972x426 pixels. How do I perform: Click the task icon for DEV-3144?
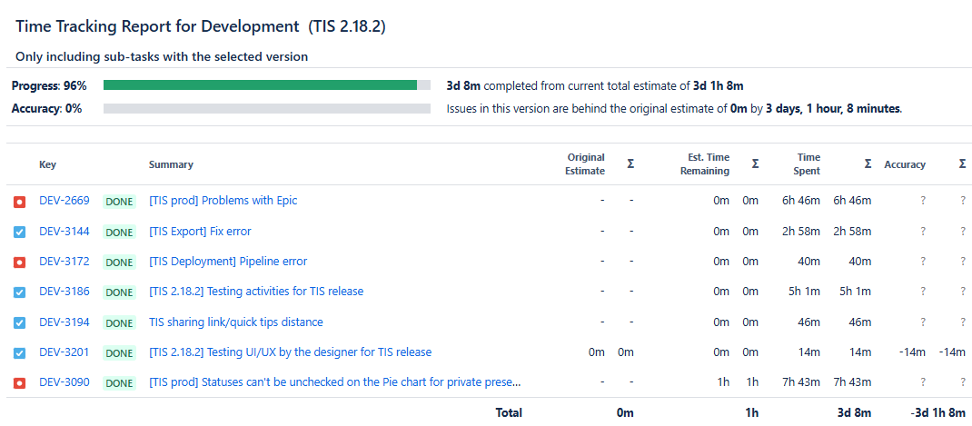click(19, 232)
